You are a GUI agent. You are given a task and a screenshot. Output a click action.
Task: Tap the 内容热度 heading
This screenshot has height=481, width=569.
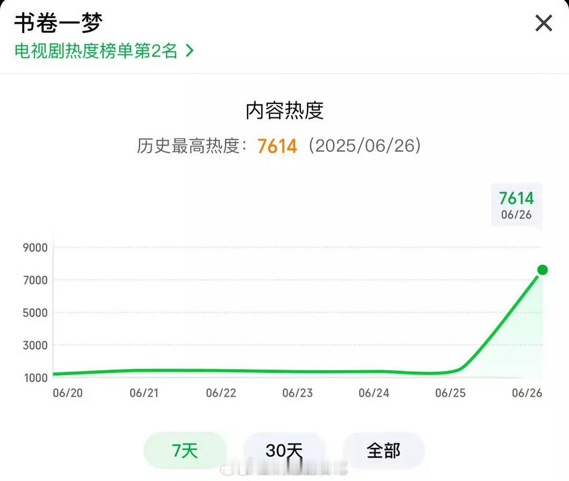pyautogui.click(x=284, y=110)
